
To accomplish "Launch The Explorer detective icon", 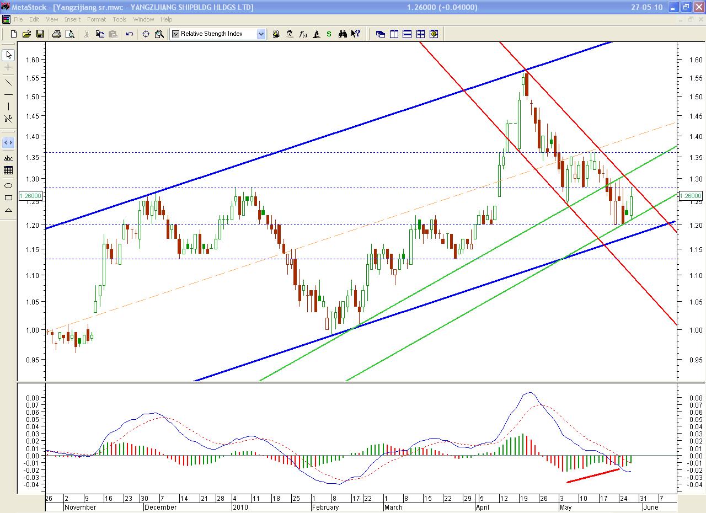I will click(290, 34).
